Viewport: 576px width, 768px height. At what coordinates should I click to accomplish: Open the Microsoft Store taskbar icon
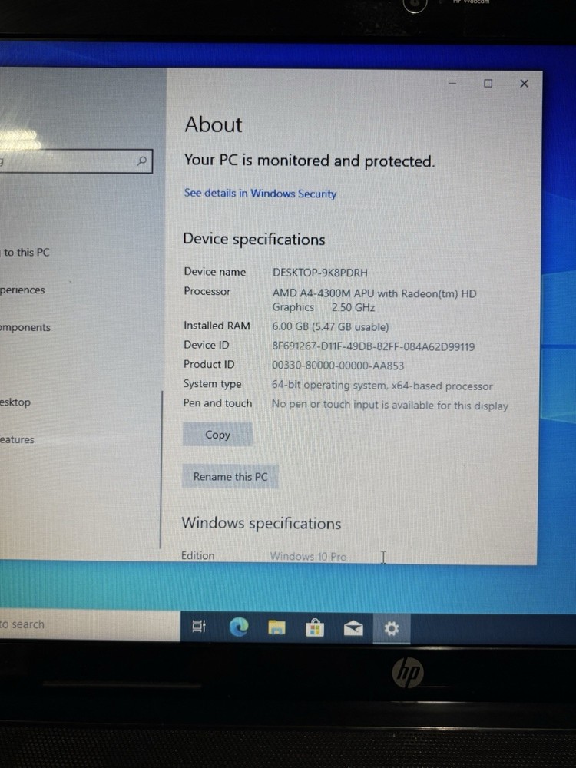(314, 628)
